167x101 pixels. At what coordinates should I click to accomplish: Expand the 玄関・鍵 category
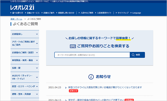(x=25, y=68)
